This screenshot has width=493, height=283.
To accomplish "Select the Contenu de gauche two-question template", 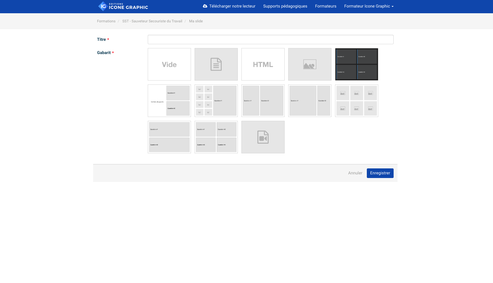I will 169,101.
